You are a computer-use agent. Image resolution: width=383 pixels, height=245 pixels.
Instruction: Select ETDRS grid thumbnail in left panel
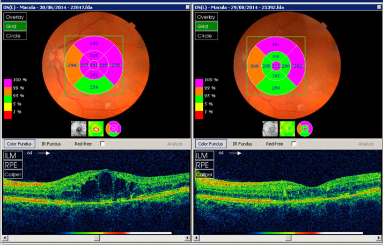point(113,129)
